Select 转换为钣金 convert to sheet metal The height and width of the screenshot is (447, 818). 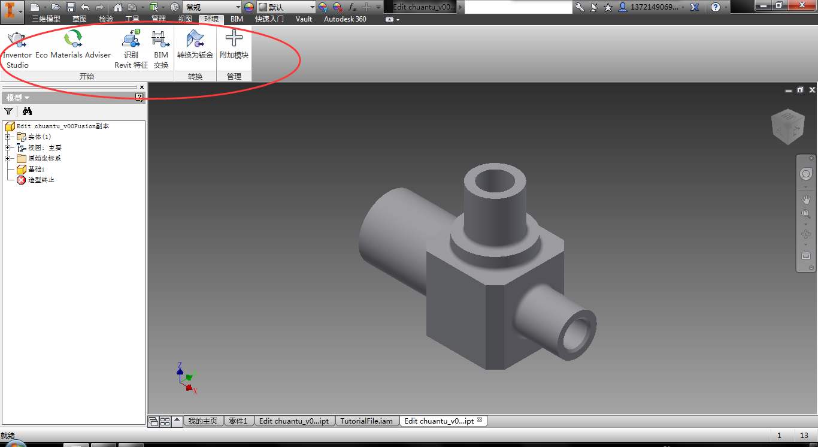195,45
